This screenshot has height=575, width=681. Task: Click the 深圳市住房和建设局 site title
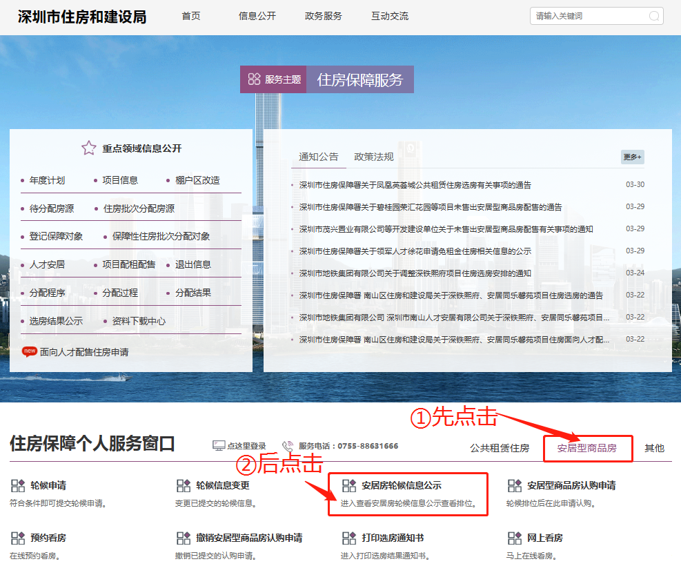click(82, 17)
